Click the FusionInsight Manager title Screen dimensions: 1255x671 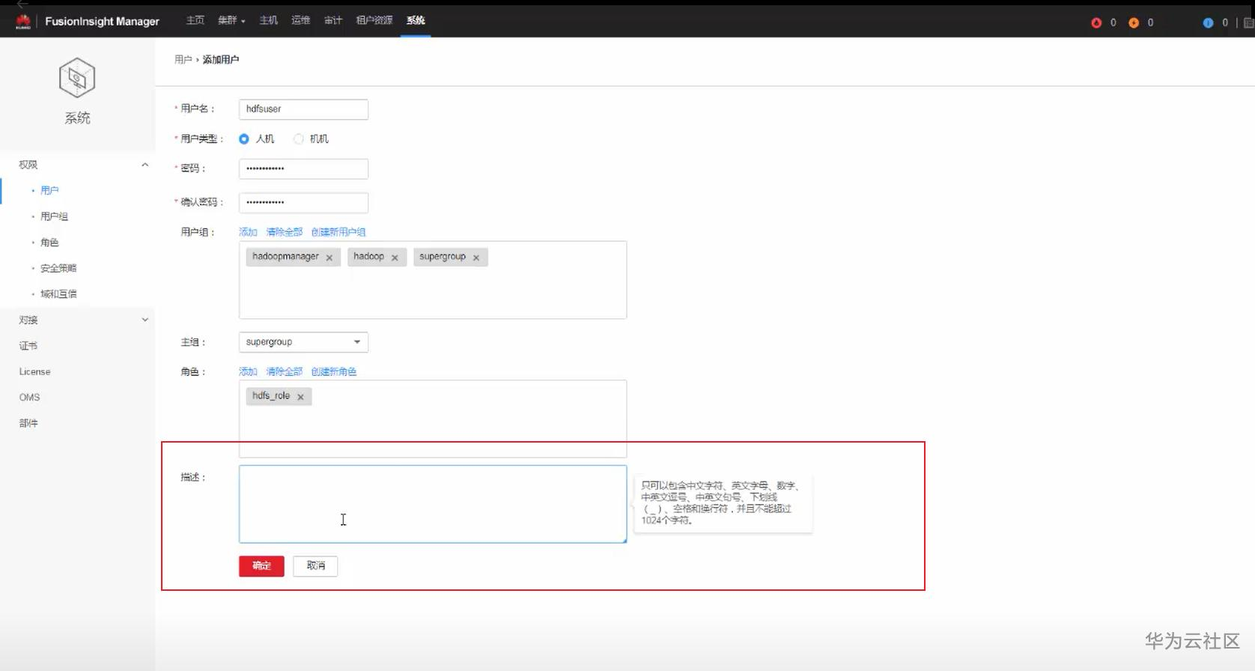point(102,22)
